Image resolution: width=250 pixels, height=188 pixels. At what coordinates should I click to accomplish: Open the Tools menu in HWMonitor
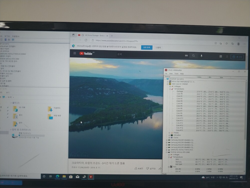coord(176,74)
